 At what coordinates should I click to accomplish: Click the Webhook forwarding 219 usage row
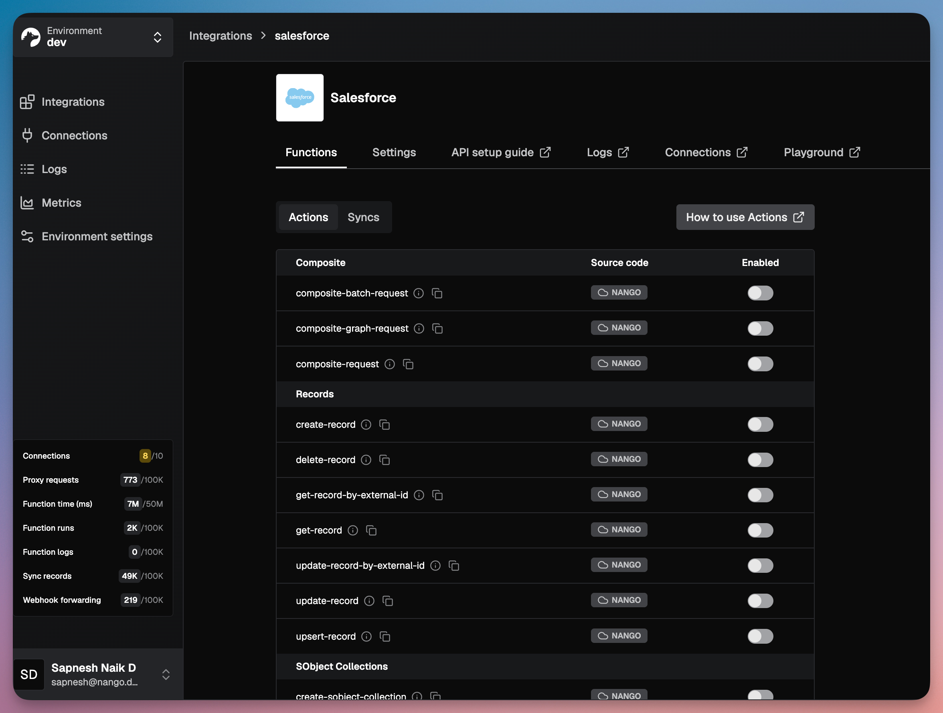pyautogui.click(x=93, y=600)
